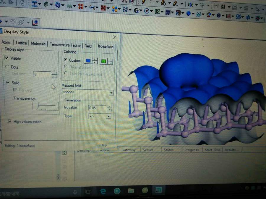
Task: Open the blue and orange spheres module
Action: pyautogui.click(x=115, y=9)
